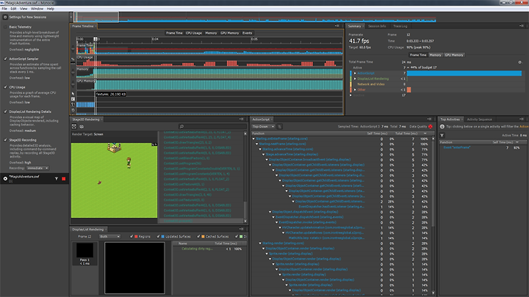Click the Events button in the timeline toolbar
The width and height of the screenshot is (529, 297).
pos(248,33)
